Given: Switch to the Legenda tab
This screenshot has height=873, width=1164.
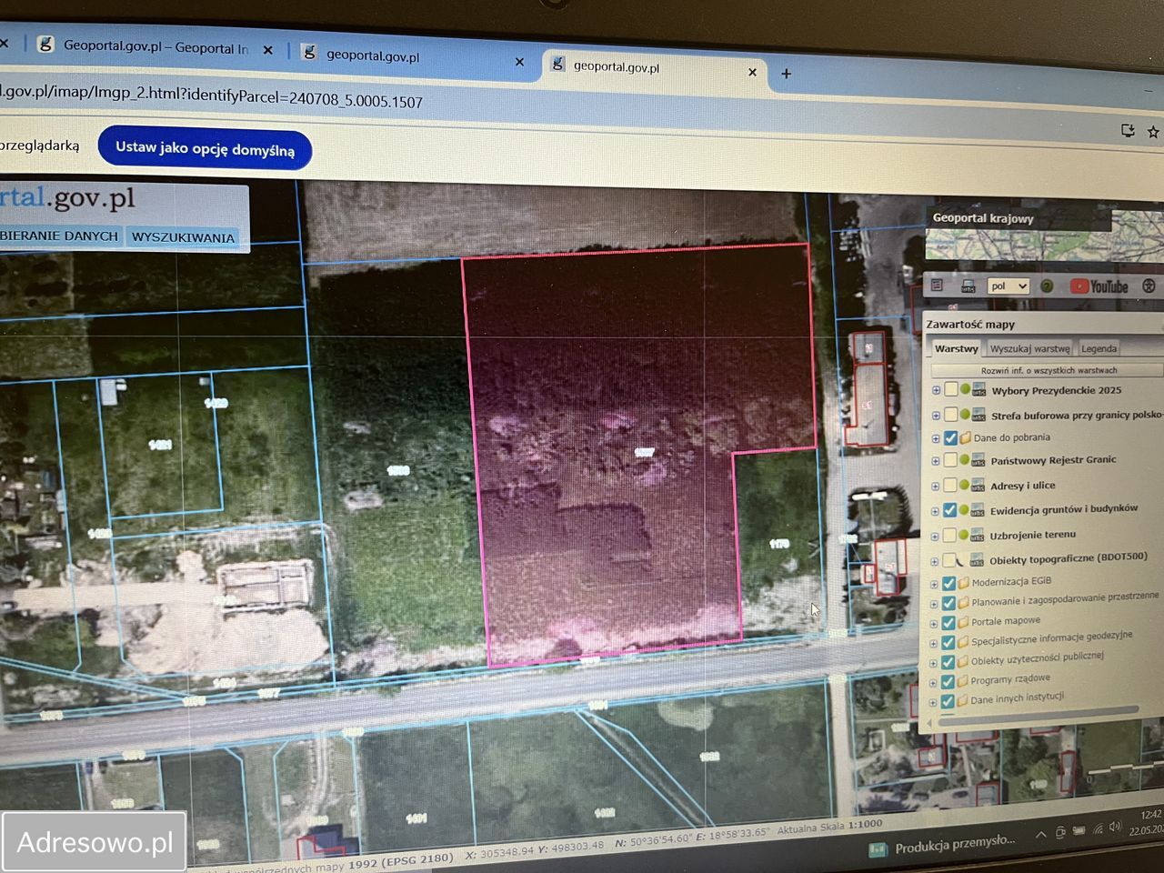Looking at the screenshot, I should click(1099, 348).
